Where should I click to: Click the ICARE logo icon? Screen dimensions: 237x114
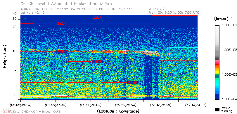[7, 111]
